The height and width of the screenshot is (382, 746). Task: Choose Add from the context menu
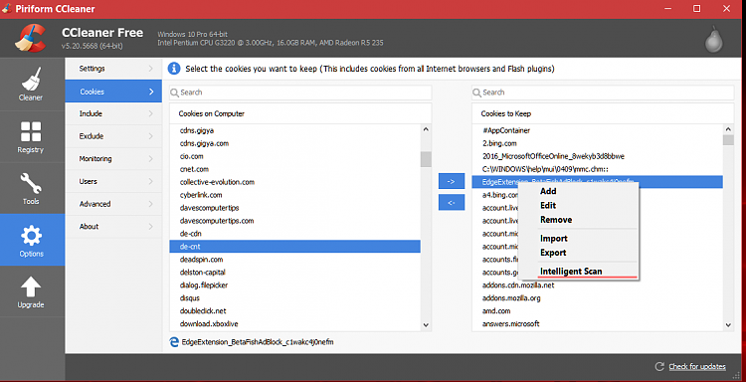548,191
